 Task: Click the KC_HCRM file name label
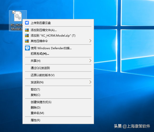point(17,27)
